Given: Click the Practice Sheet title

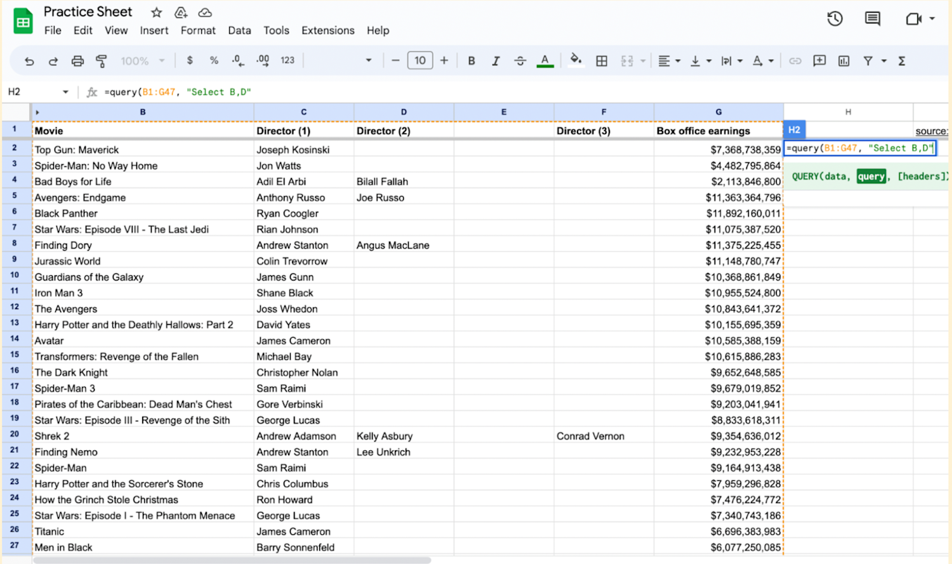Looking at the screenshot, I should point(88,11).
